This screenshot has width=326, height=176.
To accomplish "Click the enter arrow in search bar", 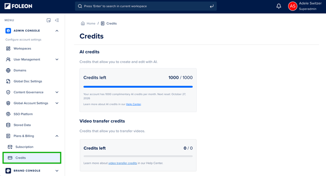I will (x=212, y=6).
